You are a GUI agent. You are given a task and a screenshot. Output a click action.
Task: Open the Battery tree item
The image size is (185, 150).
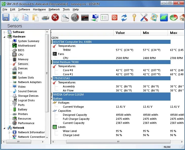click(23, 109)
